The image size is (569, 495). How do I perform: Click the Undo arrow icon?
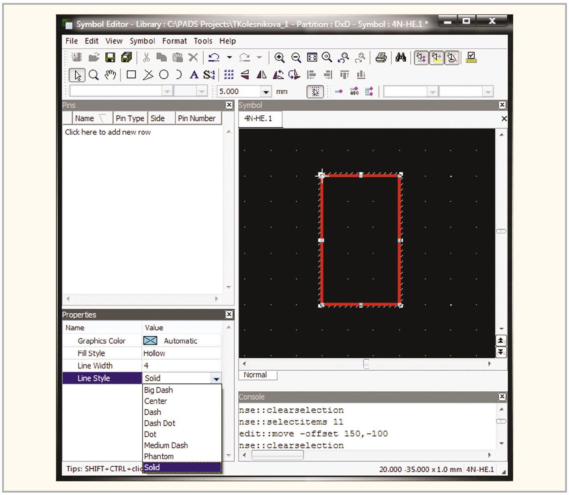(x=214, y=58)
